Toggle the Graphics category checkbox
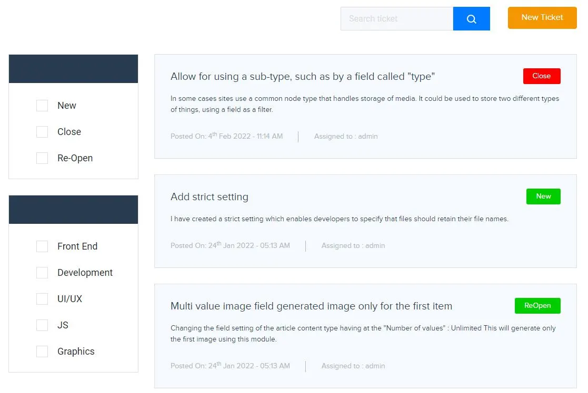 tap(42, 351)
